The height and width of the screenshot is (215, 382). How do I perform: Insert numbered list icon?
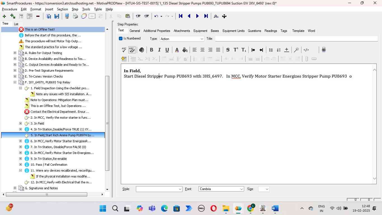click(x=279, y=50)
